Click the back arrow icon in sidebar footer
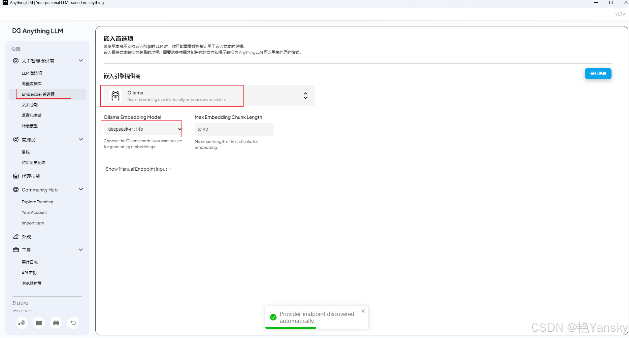Screen dimensions: 629x338 tap(73, 323)
